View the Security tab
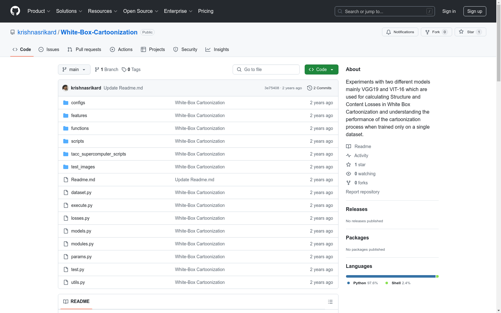 click(185, 49)
